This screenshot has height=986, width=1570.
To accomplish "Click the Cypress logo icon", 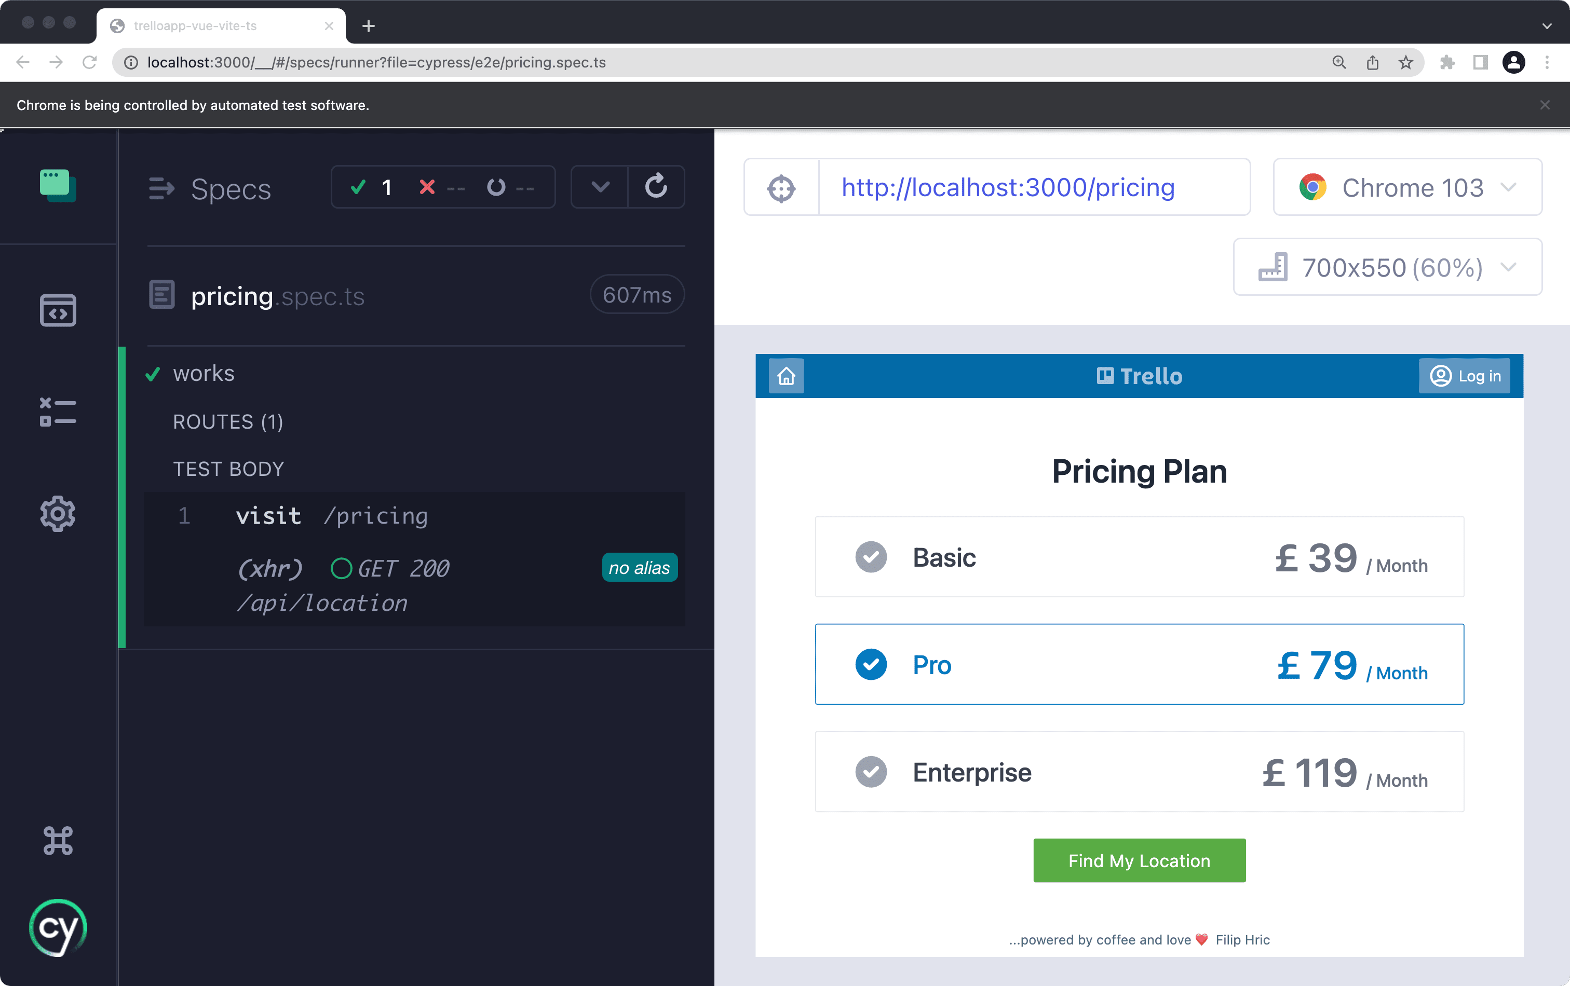I will tap(58, 927).
